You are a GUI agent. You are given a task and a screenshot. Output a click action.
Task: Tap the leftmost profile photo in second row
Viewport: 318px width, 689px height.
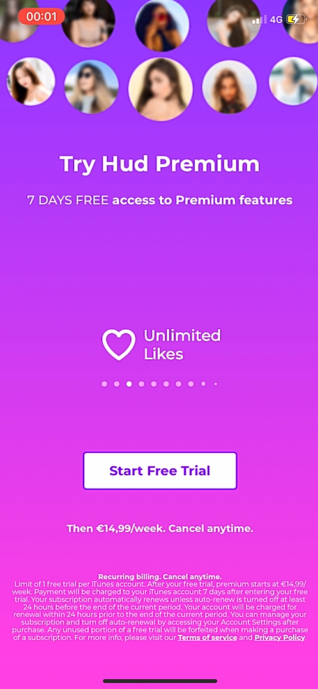(x=31, y=82)
